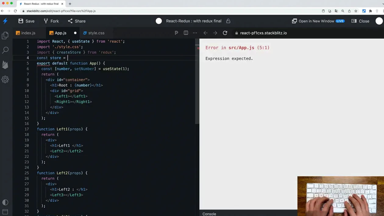The image size is (384, 216).
Task: Click the project title React-Redux : with redux final
Action: (194, 21)
